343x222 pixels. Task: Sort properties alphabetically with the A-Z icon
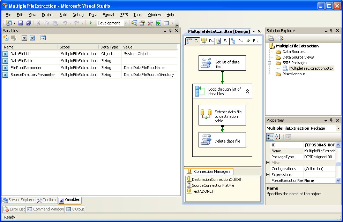[x=278, y=137]
